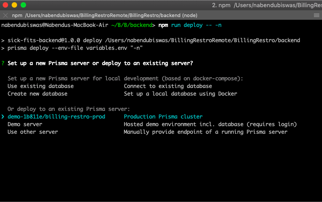Click the question 'Set up a new Prisma server'
The height and width of the screenshot is (202, 322).
tap(100, 63)
